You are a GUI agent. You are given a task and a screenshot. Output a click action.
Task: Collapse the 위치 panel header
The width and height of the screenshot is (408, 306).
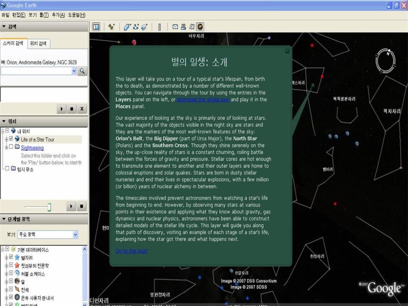pyautogui.click(x=44, y=121)
